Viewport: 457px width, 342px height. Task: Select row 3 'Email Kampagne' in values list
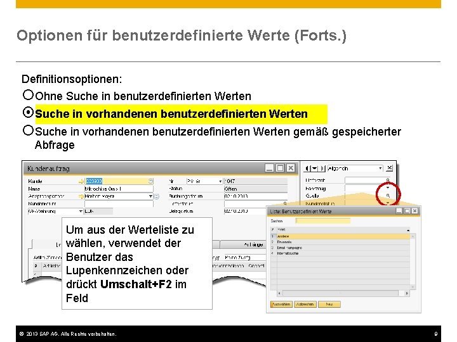tap(340, 248)
